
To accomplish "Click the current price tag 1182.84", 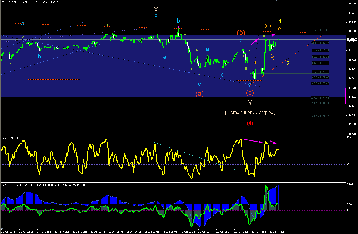I will [352, 39].
